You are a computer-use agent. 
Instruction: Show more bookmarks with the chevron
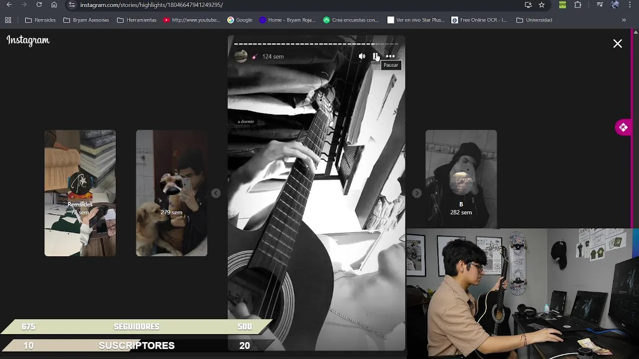tap(624, 20)
